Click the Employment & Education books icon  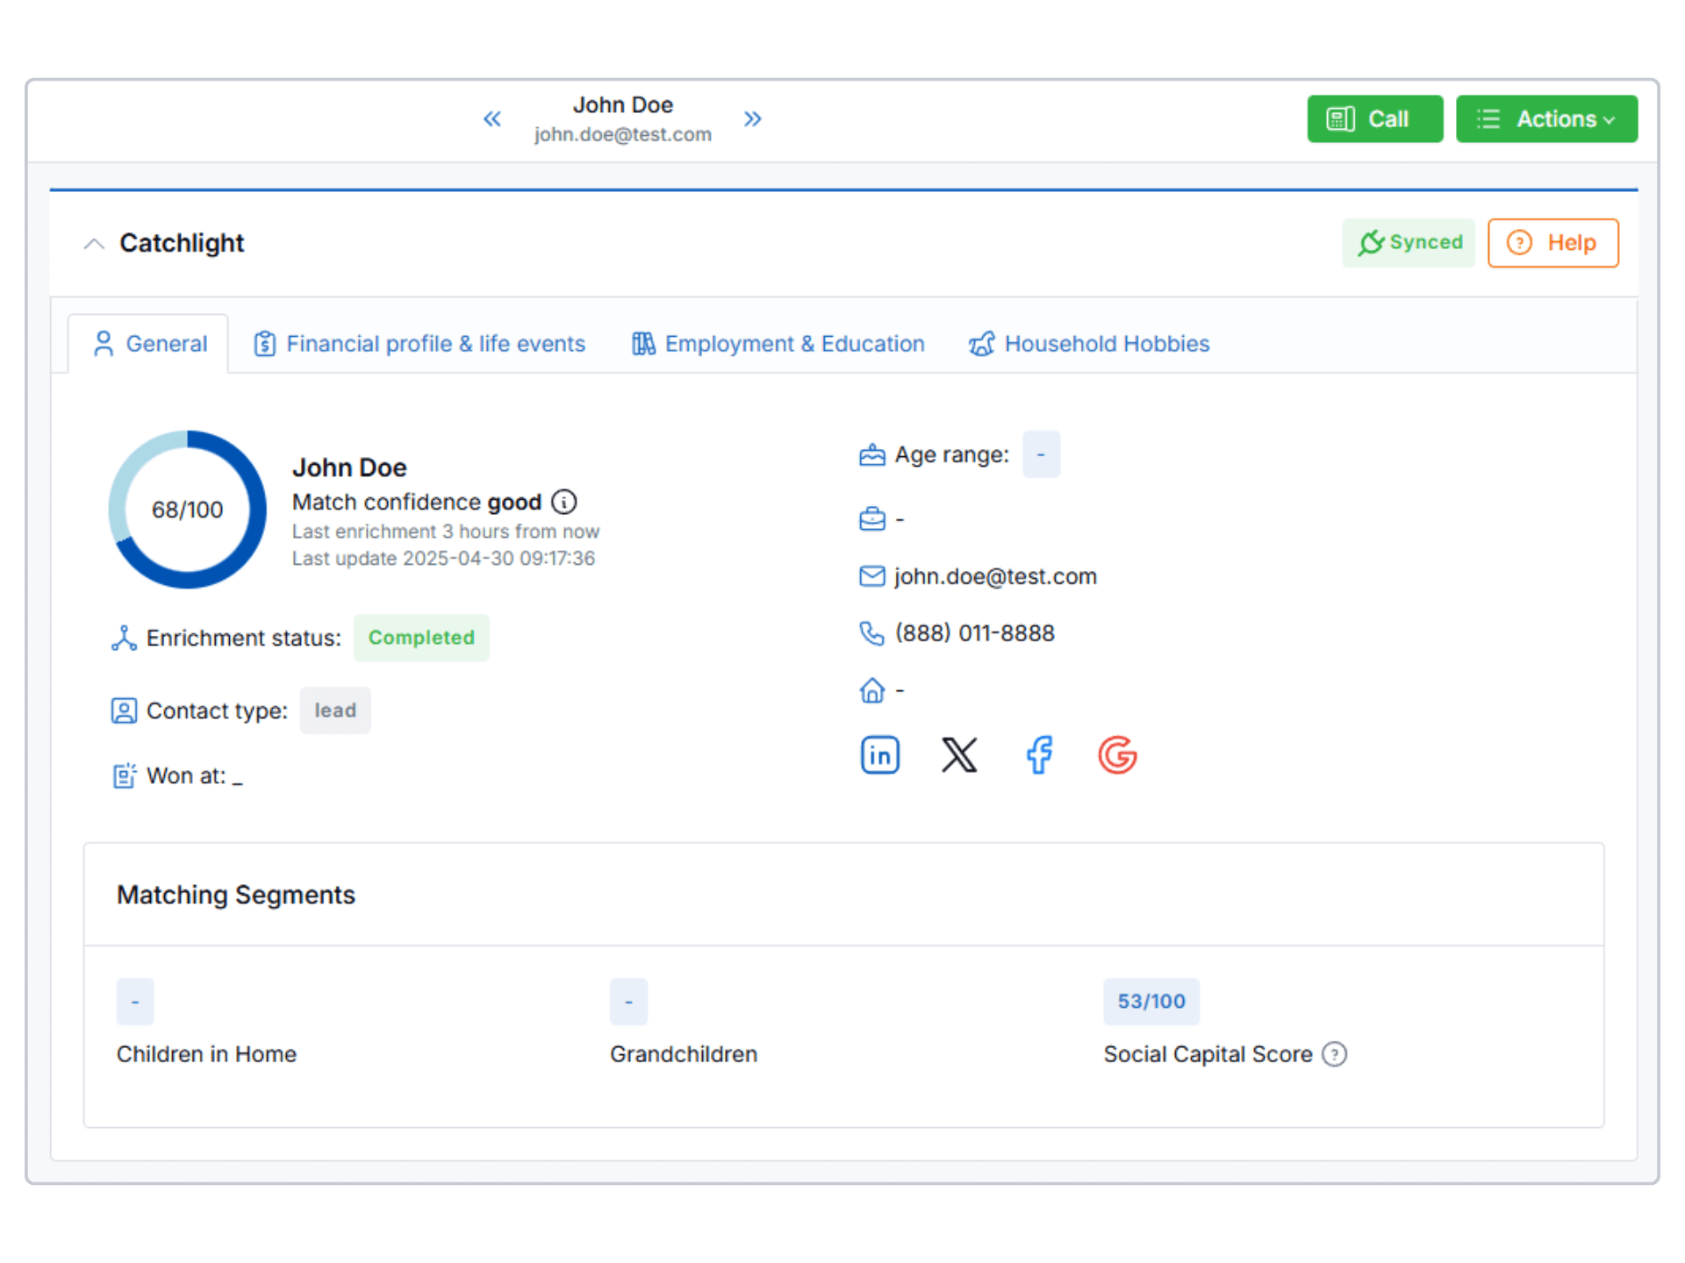point(643,344)
